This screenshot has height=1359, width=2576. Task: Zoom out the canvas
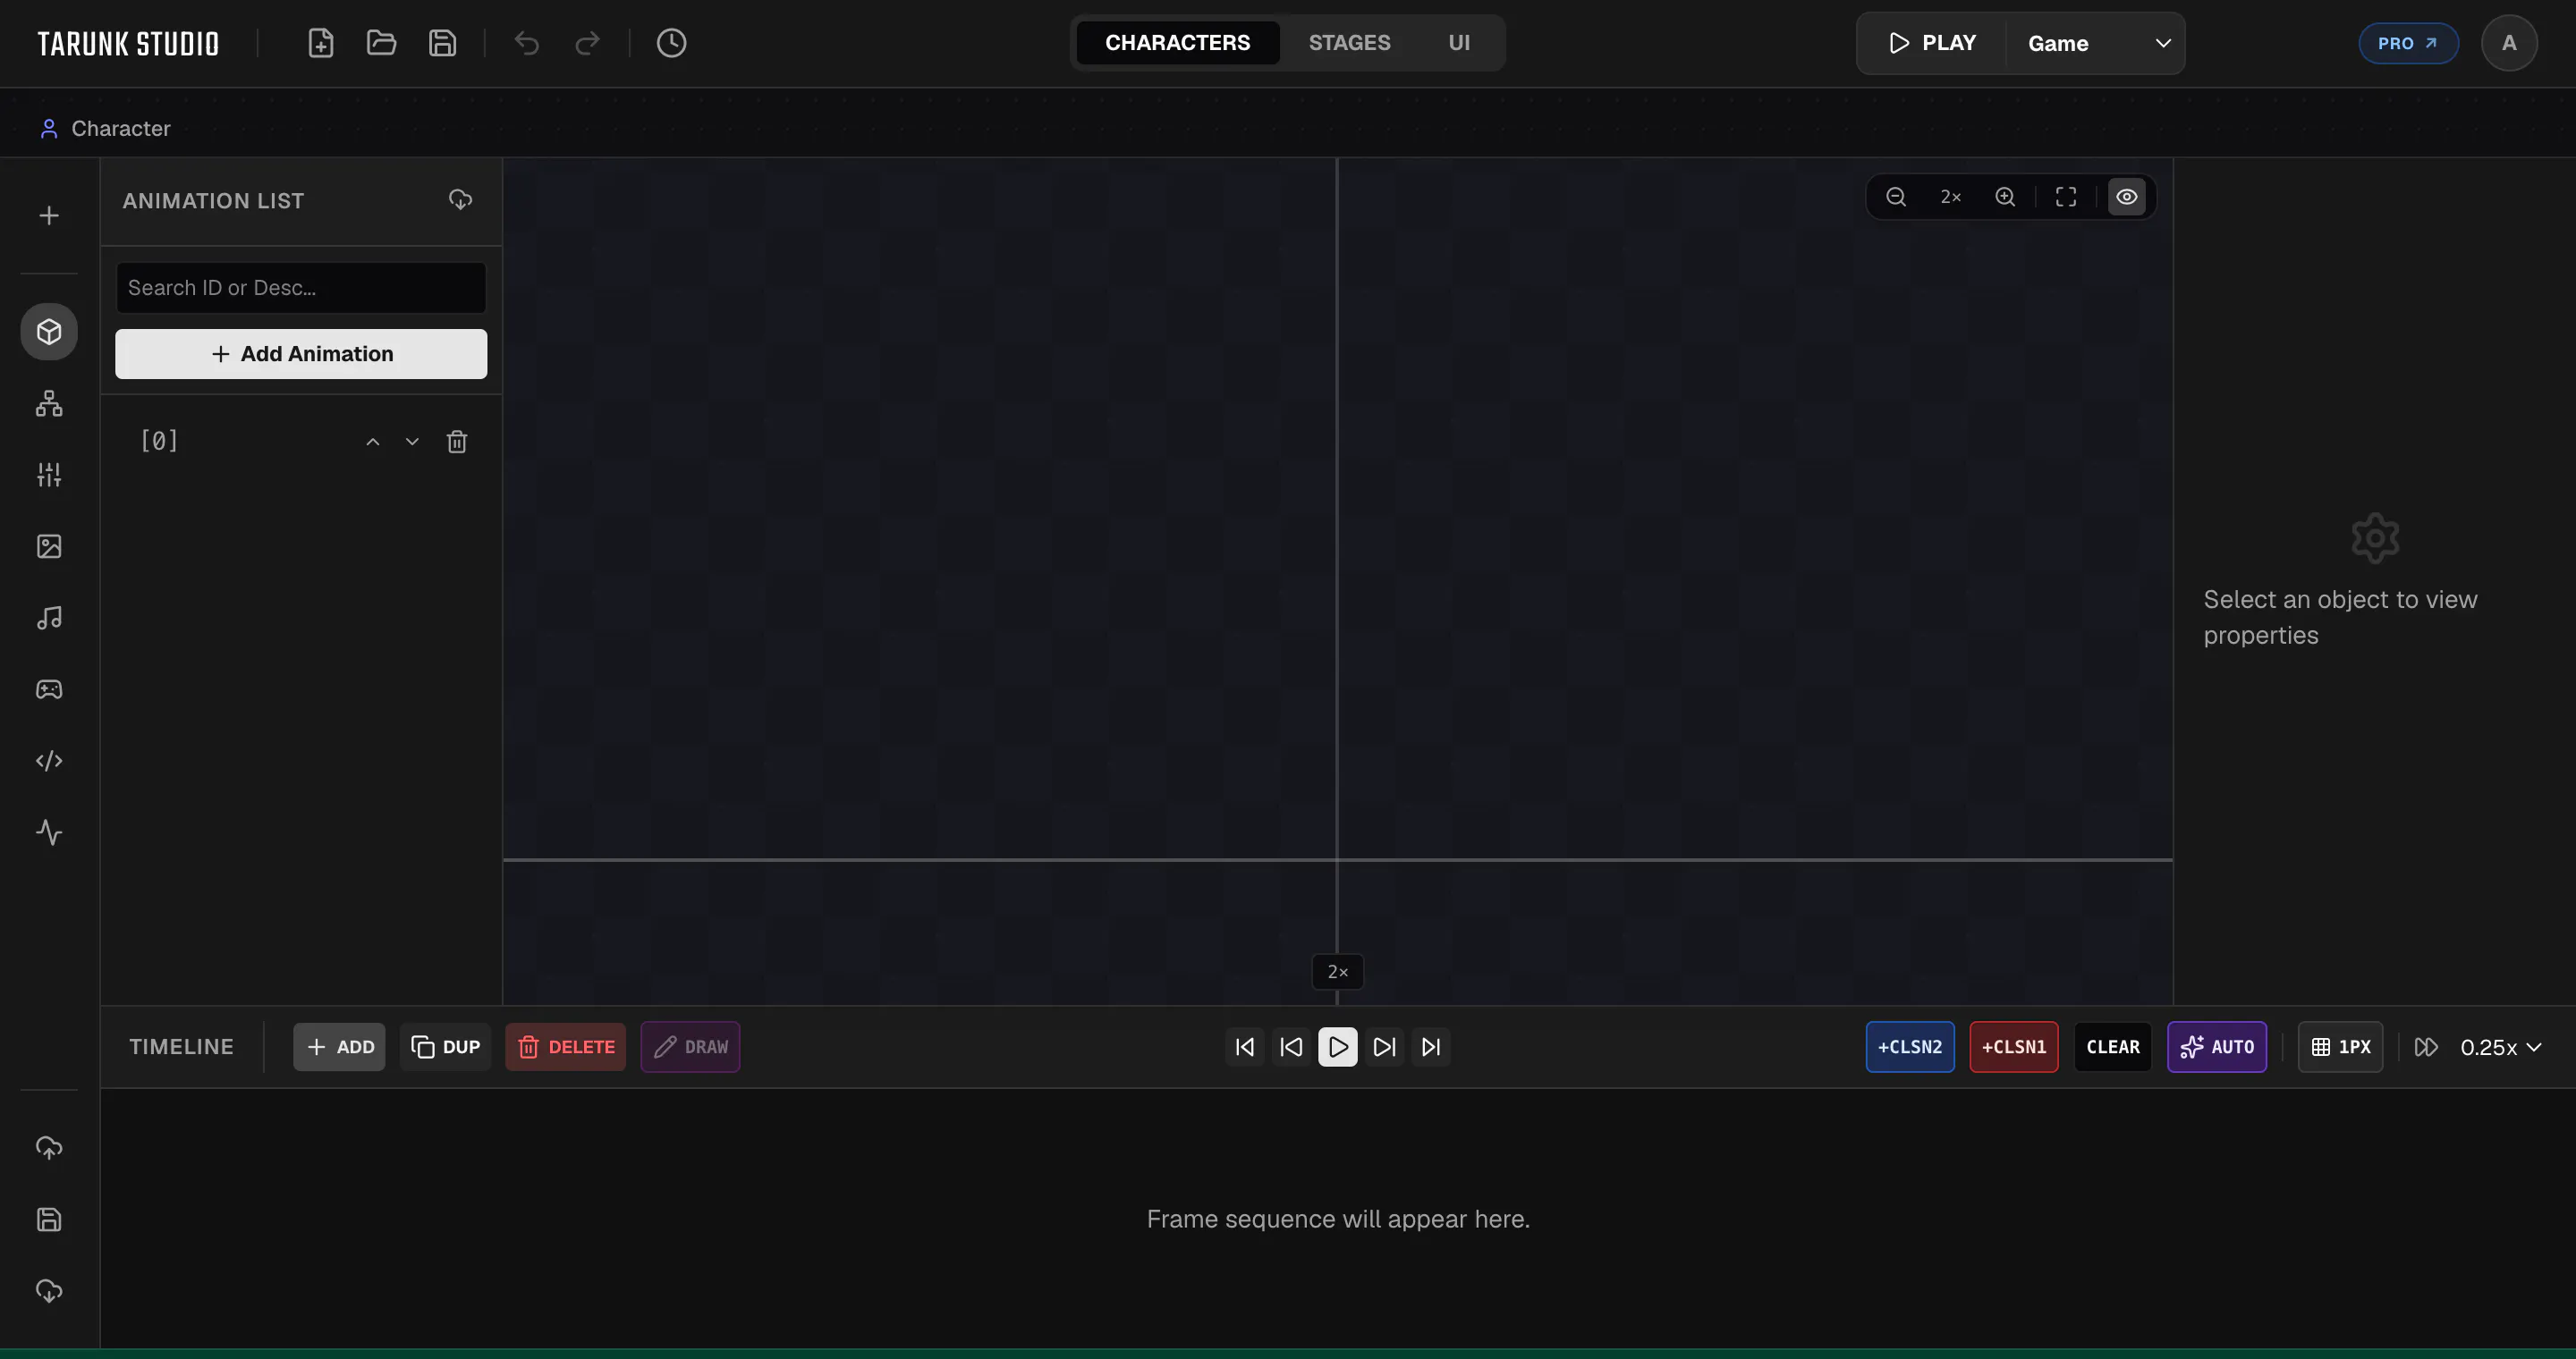tap(1896, 197)
